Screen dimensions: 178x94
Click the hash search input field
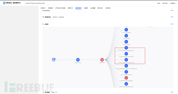click(42, 3)
